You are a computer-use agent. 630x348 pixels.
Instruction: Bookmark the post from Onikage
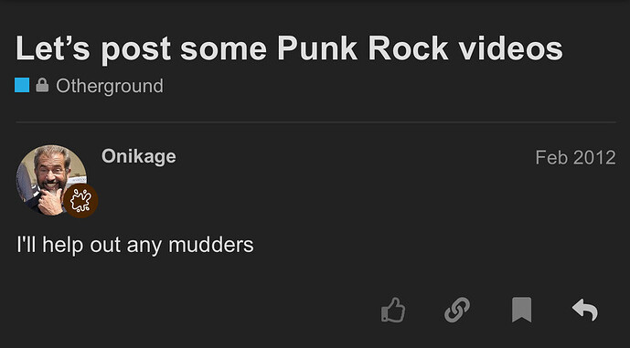click(x=521, y=310)
